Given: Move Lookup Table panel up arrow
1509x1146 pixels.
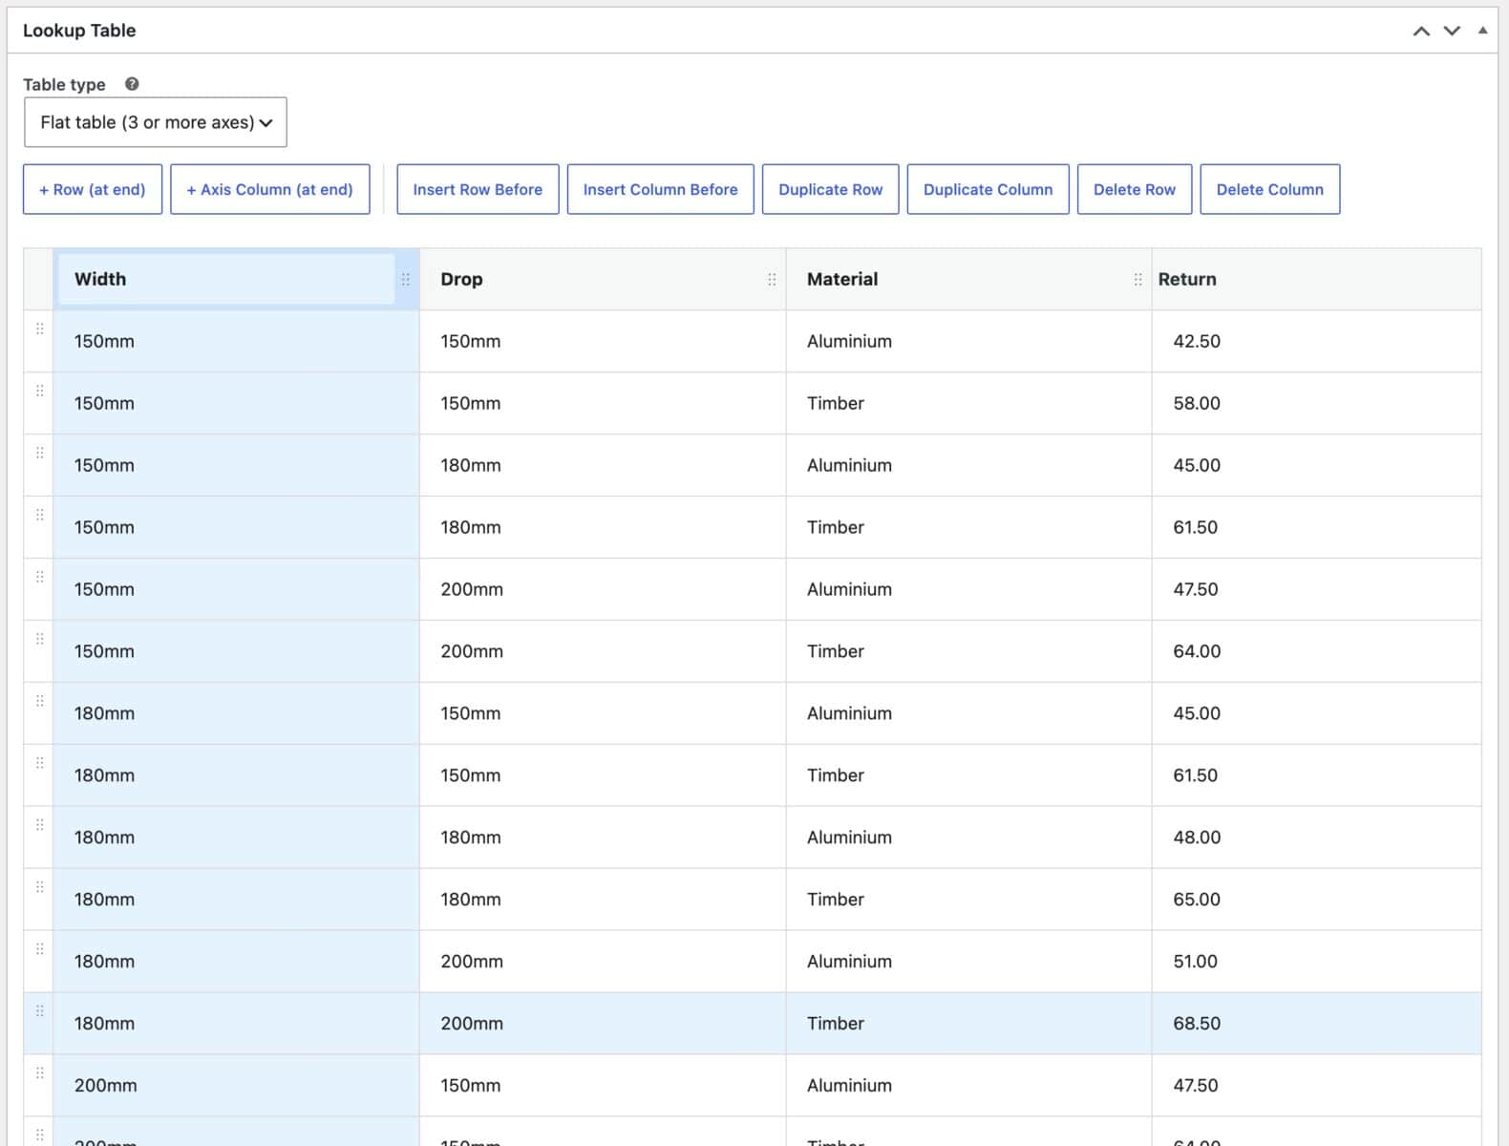Looking at the screenshot, I should click(x=1421, y=31).
